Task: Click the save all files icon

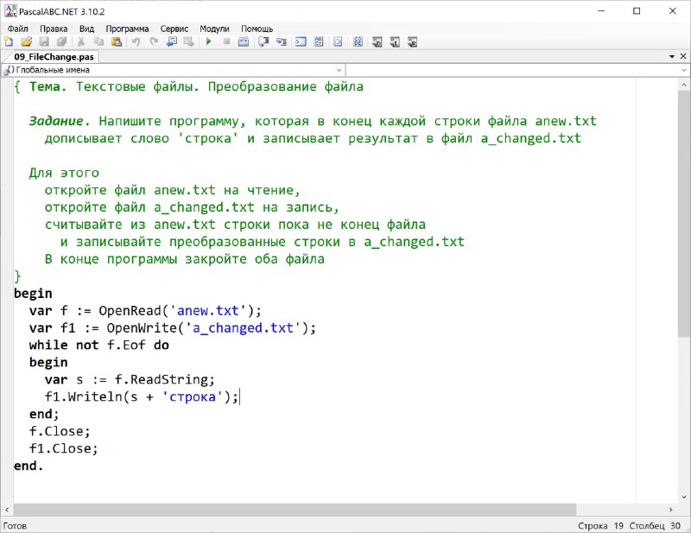Action: point(61,41)
